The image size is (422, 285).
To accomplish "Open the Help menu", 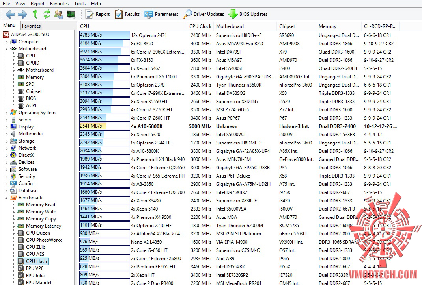I will click(x=96, y=4).
